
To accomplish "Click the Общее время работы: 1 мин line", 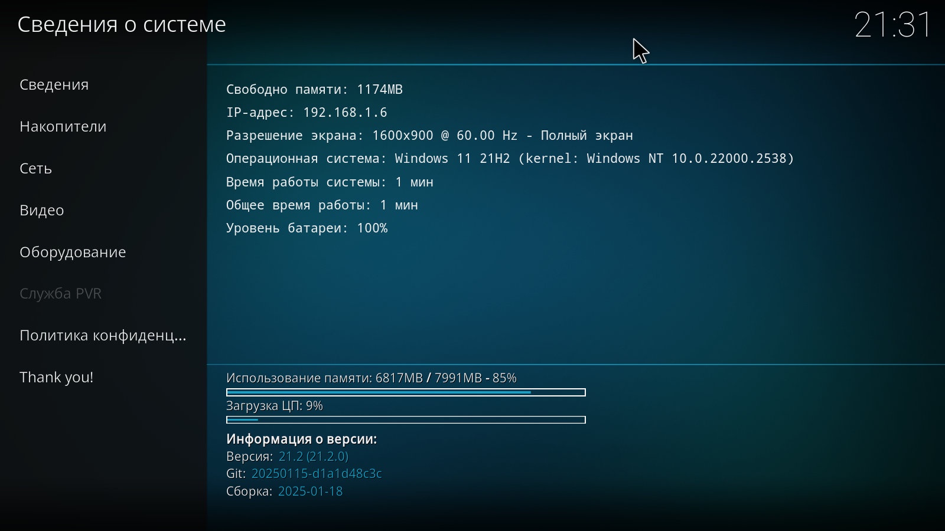I will click(322, 205).
